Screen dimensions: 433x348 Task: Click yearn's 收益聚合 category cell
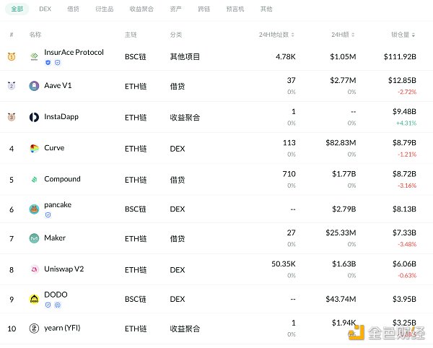pos(185,329)
